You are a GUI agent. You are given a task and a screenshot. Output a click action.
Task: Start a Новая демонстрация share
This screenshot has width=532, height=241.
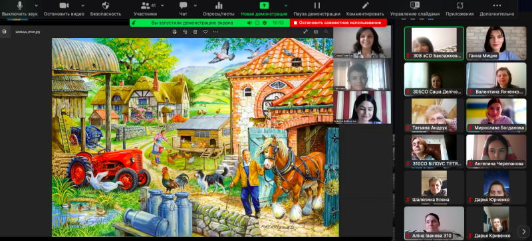click(x=264, y=9)
